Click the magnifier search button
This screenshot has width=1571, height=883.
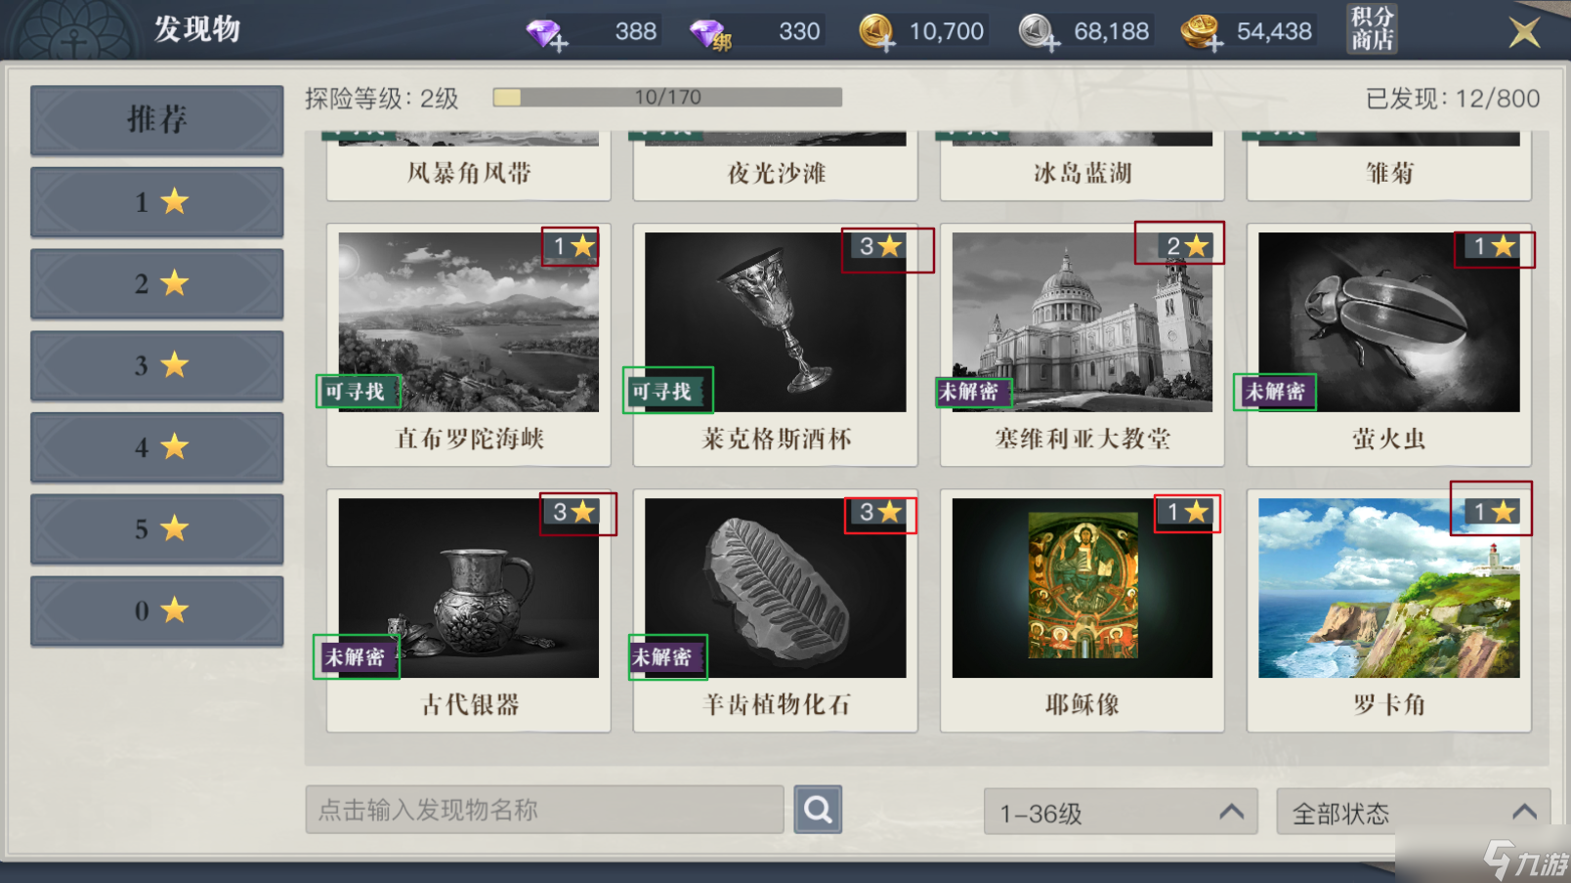coord(818,810)
